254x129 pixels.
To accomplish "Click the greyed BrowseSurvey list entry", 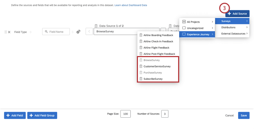I will 158,60.
